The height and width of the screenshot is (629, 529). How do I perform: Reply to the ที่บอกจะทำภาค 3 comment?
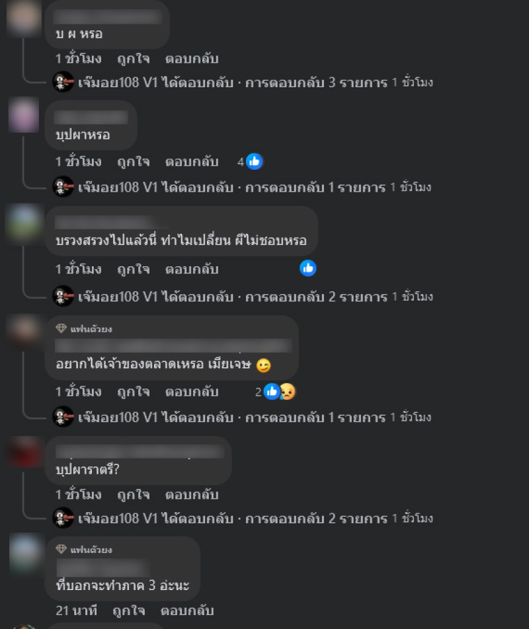pyautogui.click(x=187, y=610)
